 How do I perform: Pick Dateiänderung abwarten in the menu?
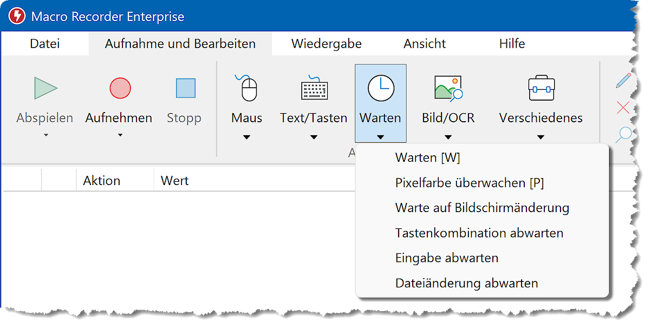point(466,283)
